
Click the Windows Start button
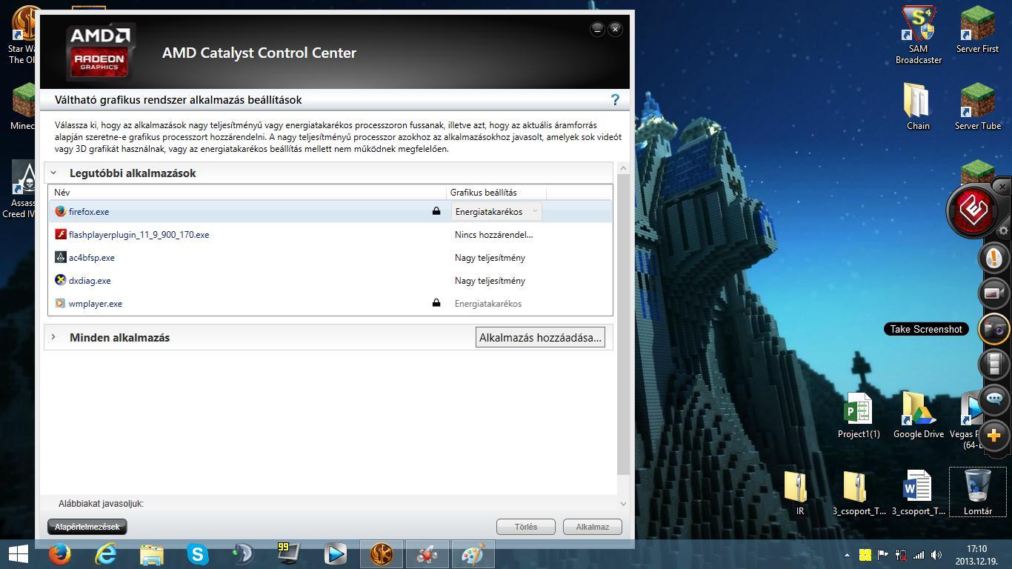pos(19,554)
